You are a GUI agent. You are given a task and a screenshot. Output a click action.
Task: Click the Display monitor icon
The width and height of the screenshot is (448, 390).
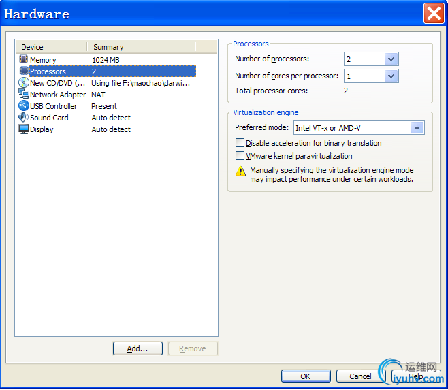point(24,129)
